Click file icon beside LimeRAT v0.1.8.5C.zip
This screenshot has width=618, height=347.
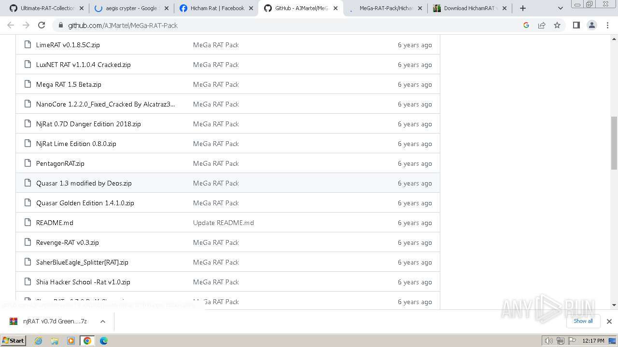pos(28,44)
